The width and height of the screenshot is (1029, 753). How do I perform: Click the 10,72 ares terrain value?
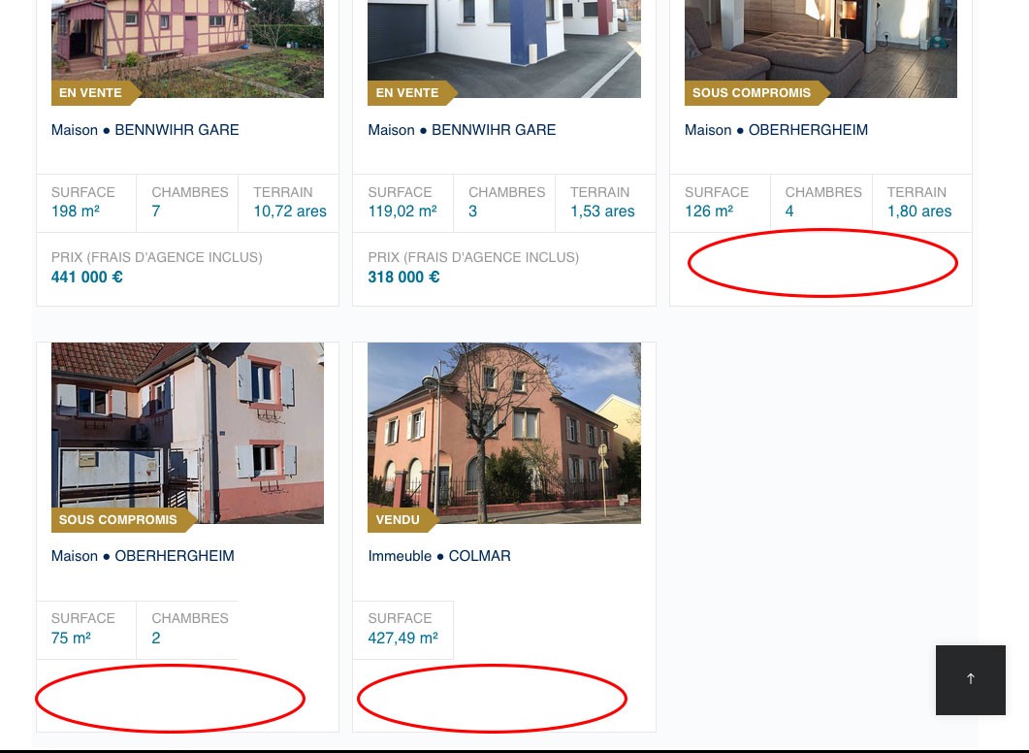(290, 212)
